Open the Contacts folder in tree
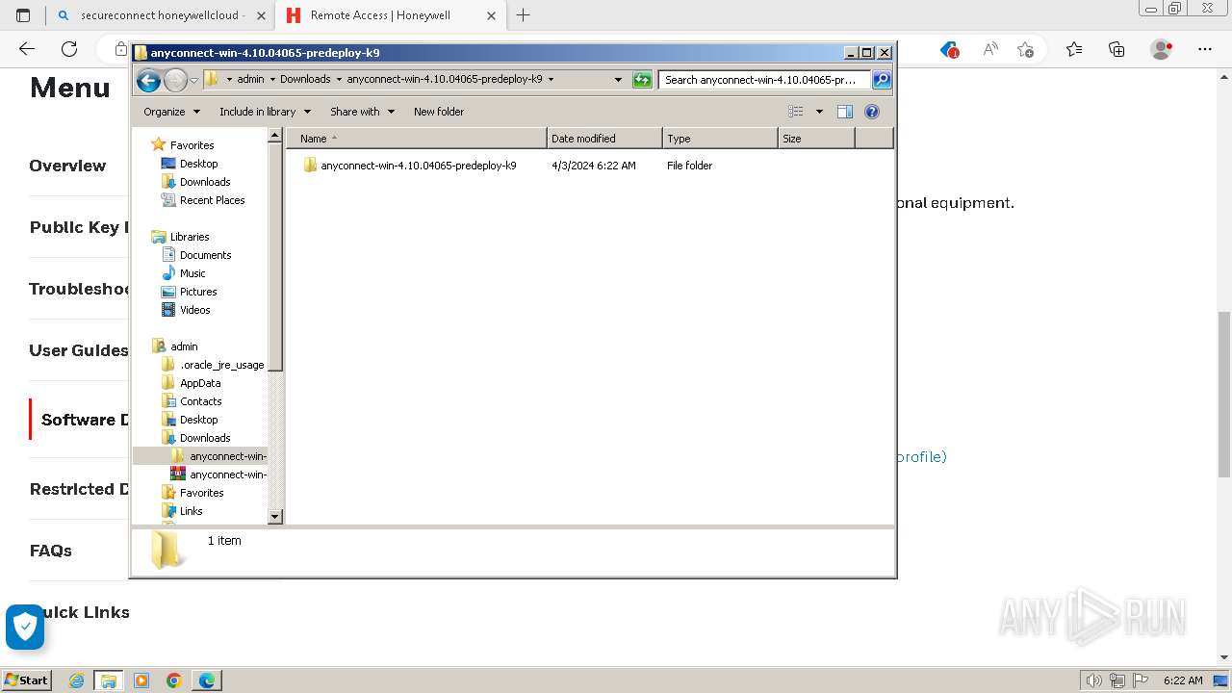Image resolution: width=1232 pixels, height=693 pixels. 201,401
